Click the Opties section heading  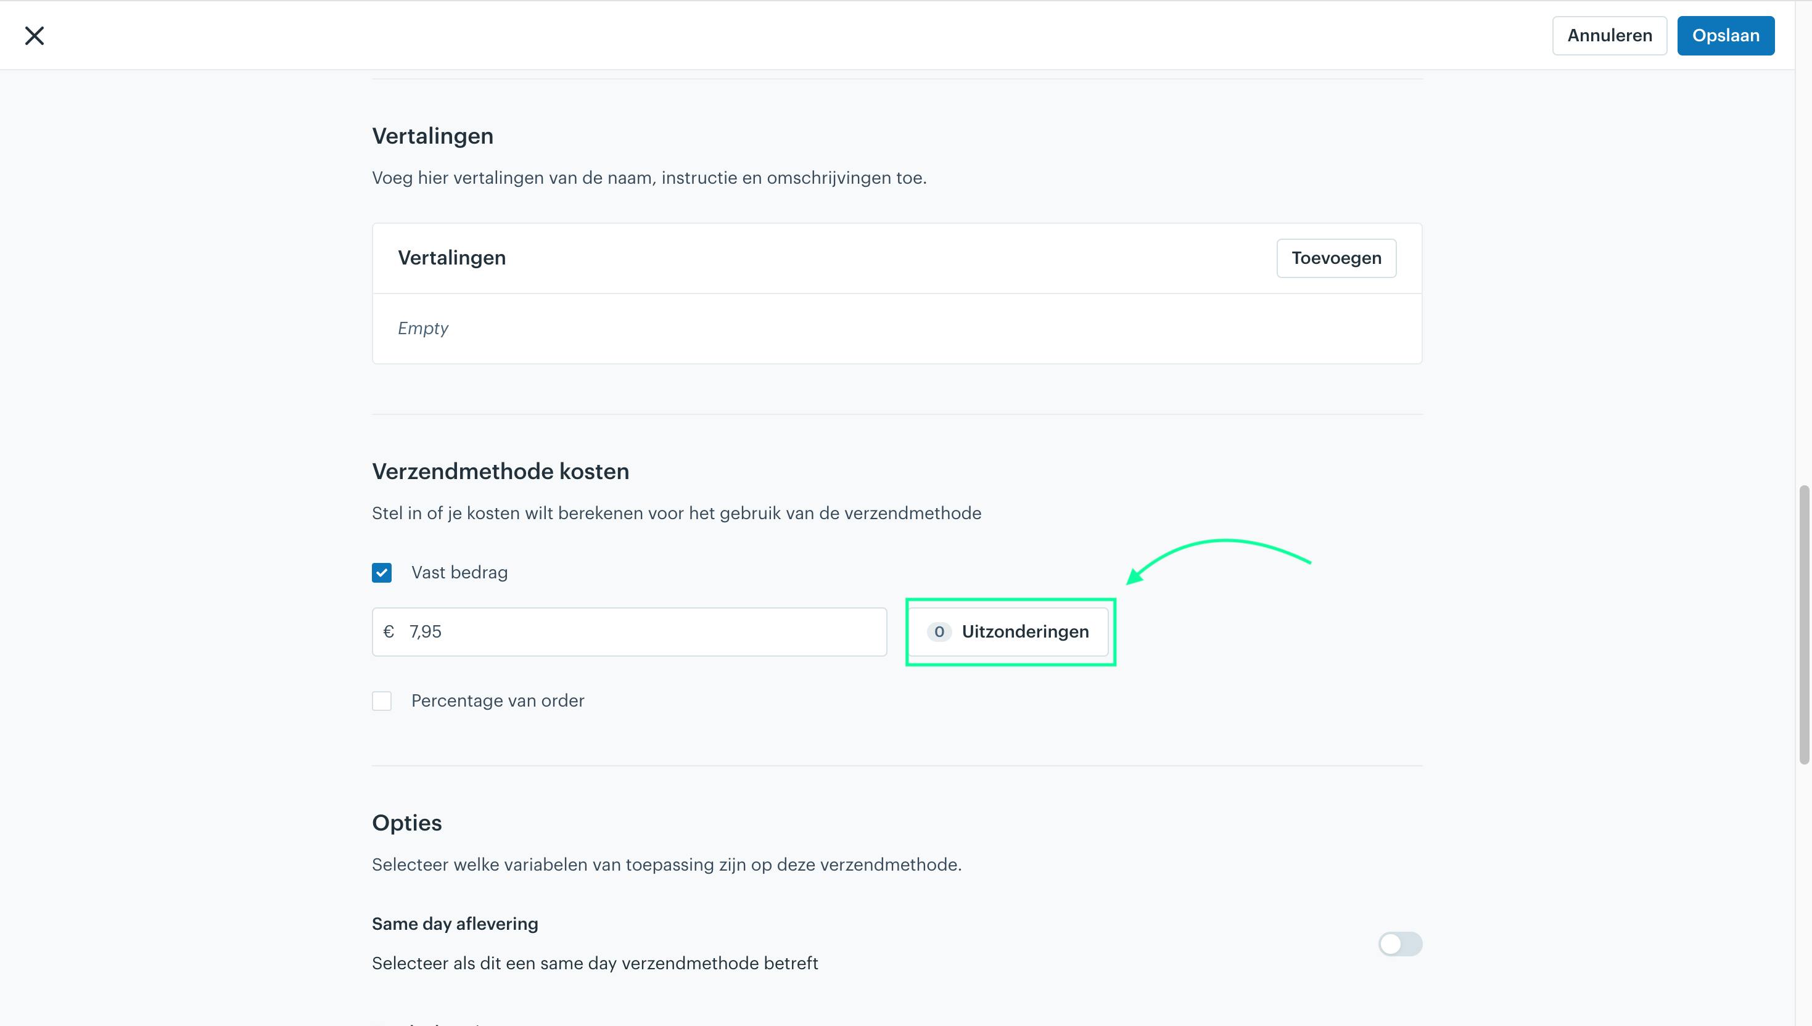click(x=406, y=823)
